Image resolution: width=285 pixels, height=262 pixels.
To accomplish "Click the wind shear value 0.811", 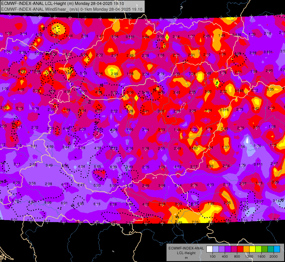I will click(258, 164).
